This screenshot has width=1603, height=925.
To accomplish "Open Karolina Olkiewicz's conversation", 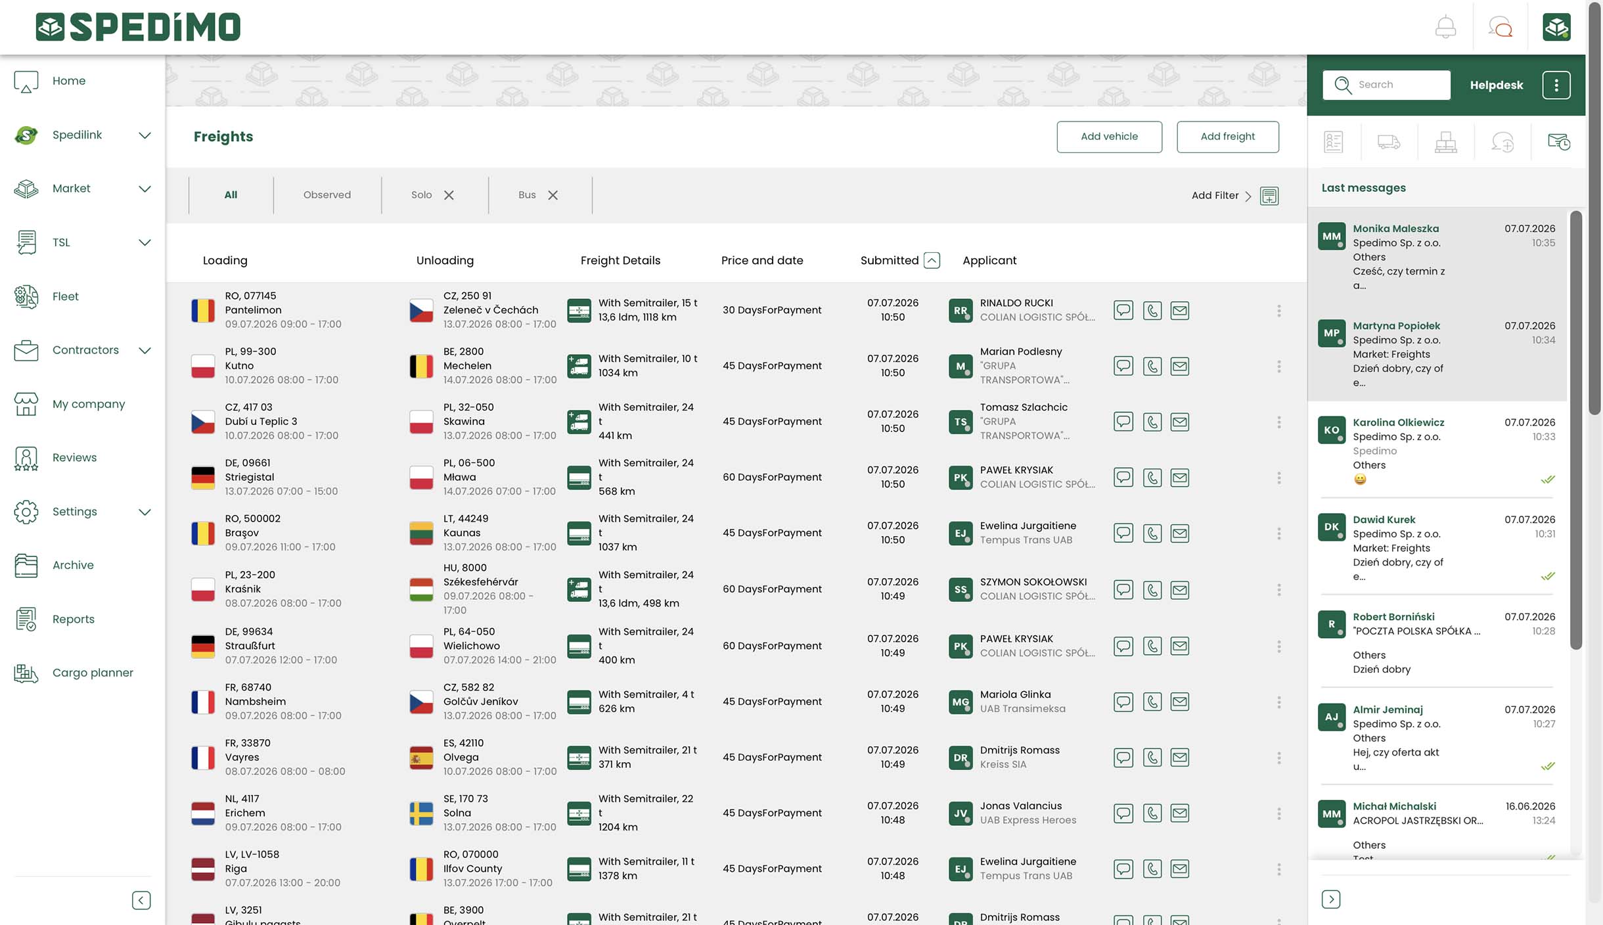I will click(1437, 451).
